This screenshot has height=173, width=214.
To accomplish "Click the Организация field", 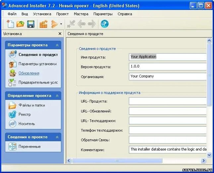I will pos(168,76).
